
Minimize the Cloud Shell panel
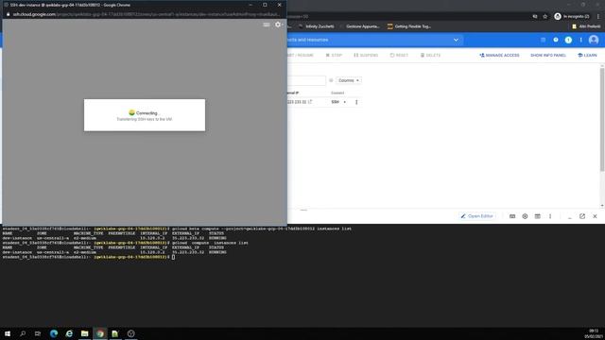(569, 217)
